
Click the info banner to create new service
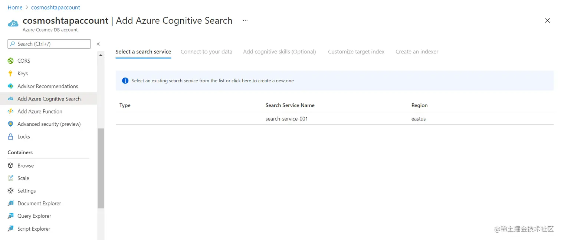pos(334,80)
